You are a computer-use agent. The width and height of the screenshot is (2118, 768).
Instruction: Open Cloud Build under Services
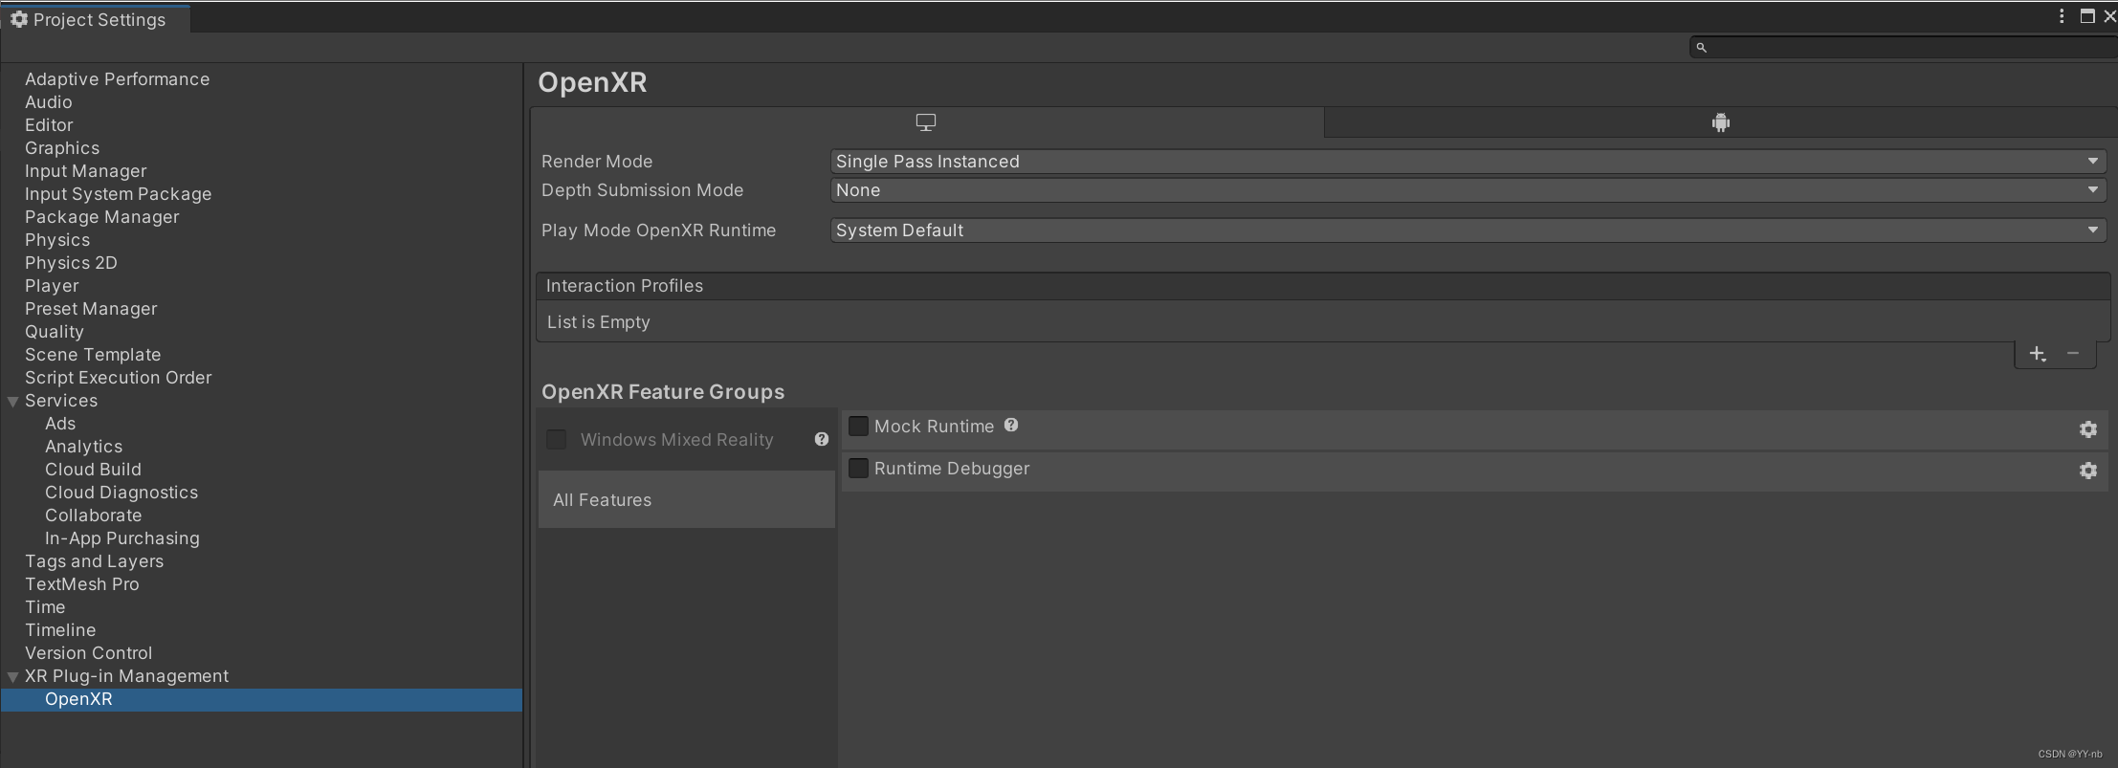click(93, 470)
